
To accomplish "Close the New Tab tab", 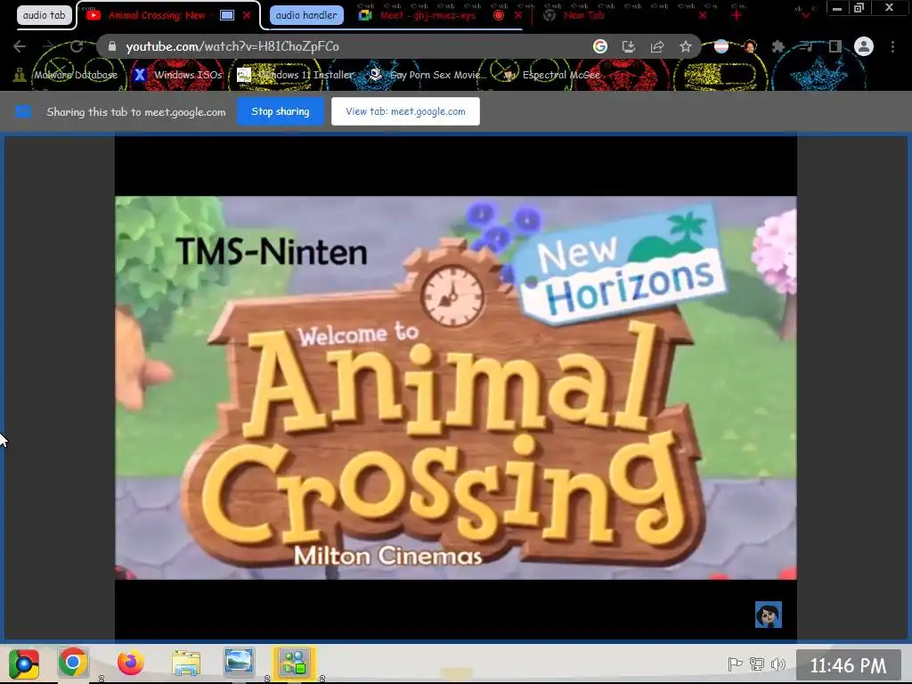I will [x=703, y=15].
